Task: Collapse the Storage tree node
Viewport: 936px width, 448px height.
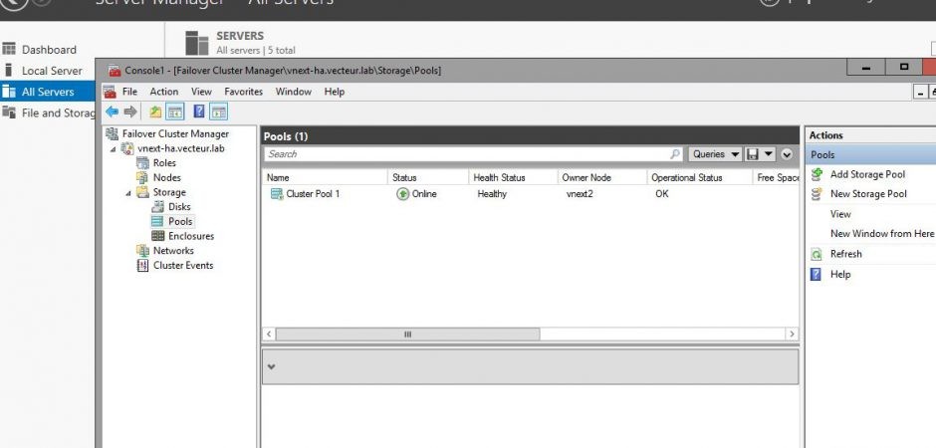Action: (x=127, y=193)
